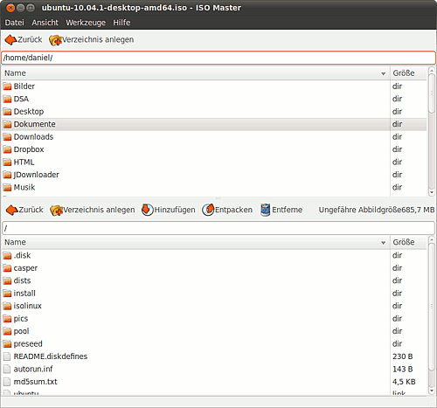Click the Hinzufügen add-to-image icon
Image resolution: width=437 pixels, height=408 pixels.
148,210
